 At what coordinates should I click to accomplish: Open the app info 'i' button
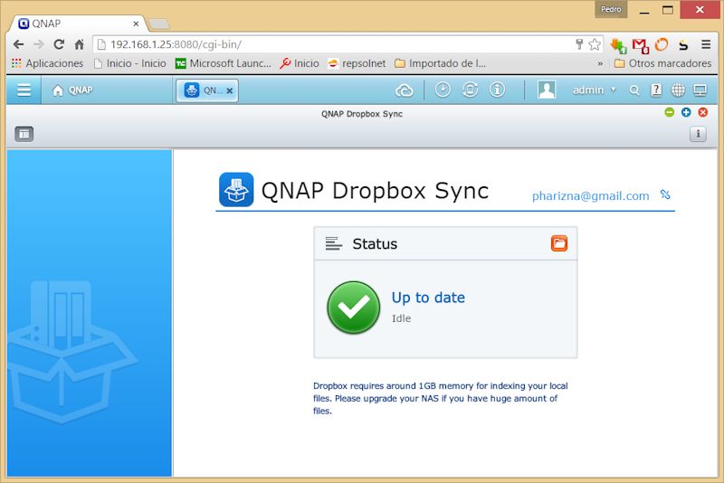coord(698,134)
